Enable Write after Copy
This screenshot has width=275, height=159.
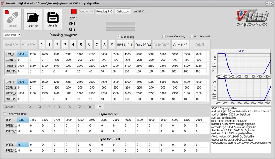pos(164,36)
